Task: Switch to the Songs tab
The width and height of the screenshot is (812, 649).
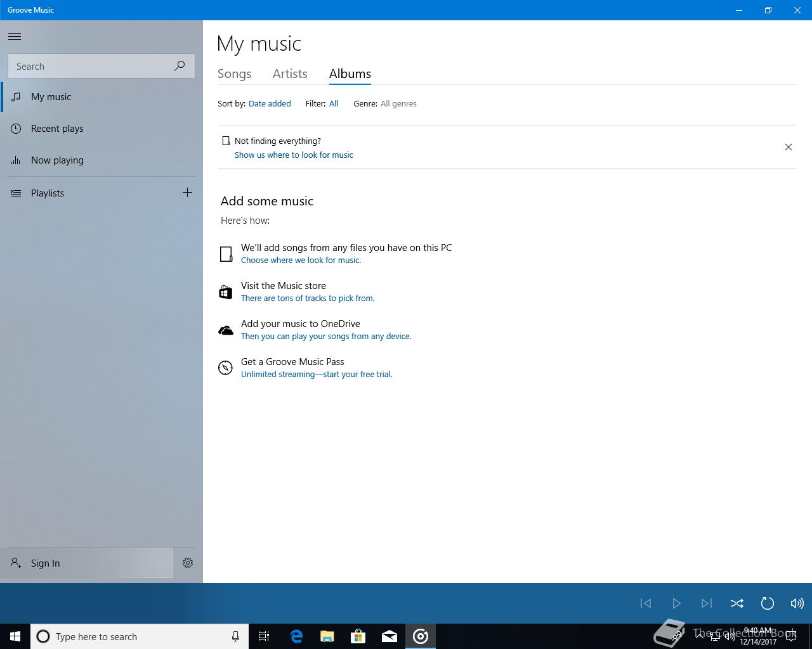Action: click(235, 74)
